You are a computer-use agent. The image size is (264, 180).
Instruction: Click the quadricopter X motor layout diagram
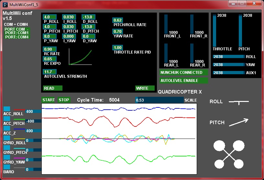click(229, 155)
